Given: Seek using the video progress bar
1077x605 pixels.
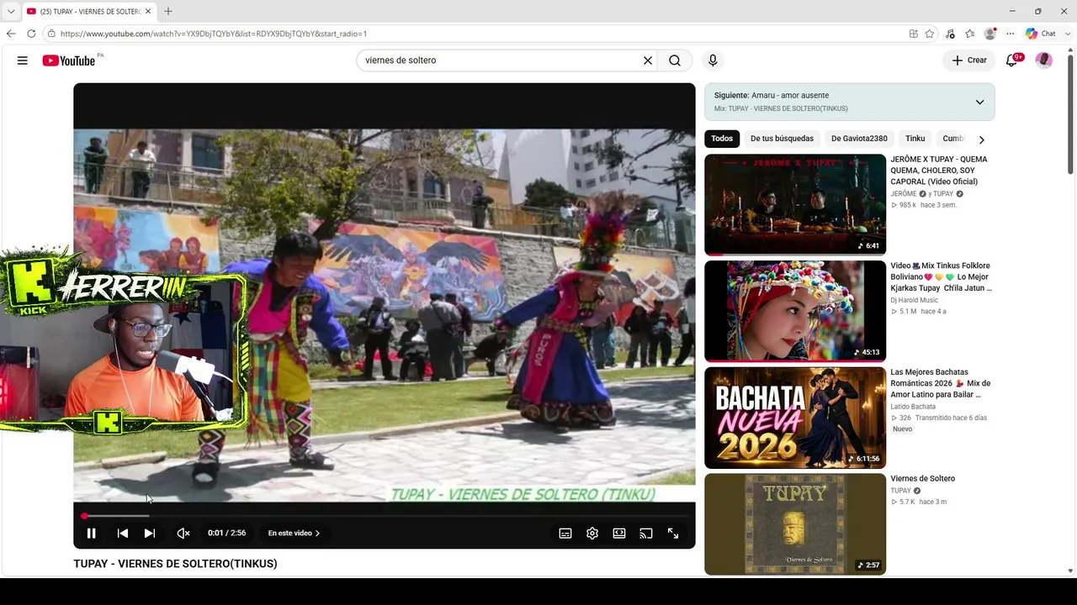Looking at the screenshot, I should click(385, 516).
